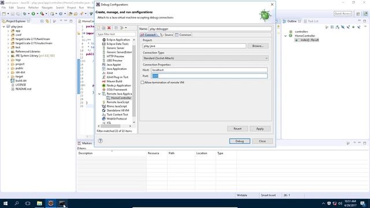Click the Host field with localhost
The height and width of the screenshot is (208, 370).
(x=209, y=70)
